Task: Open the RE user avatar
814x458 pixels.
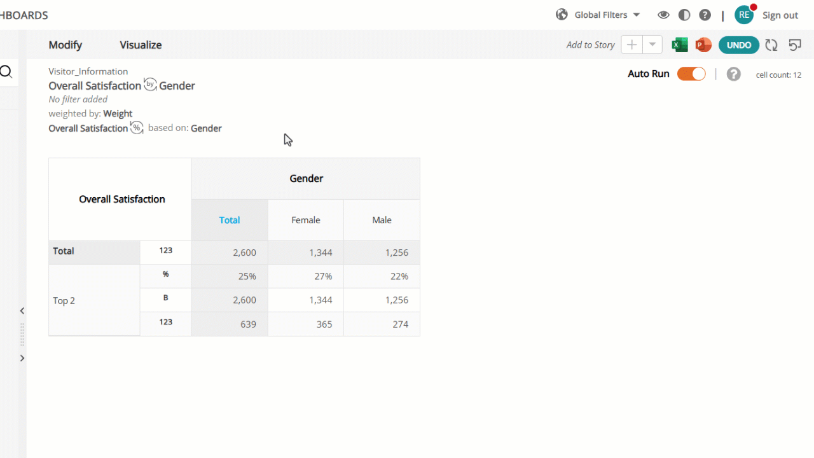Action: pos(744,15)
